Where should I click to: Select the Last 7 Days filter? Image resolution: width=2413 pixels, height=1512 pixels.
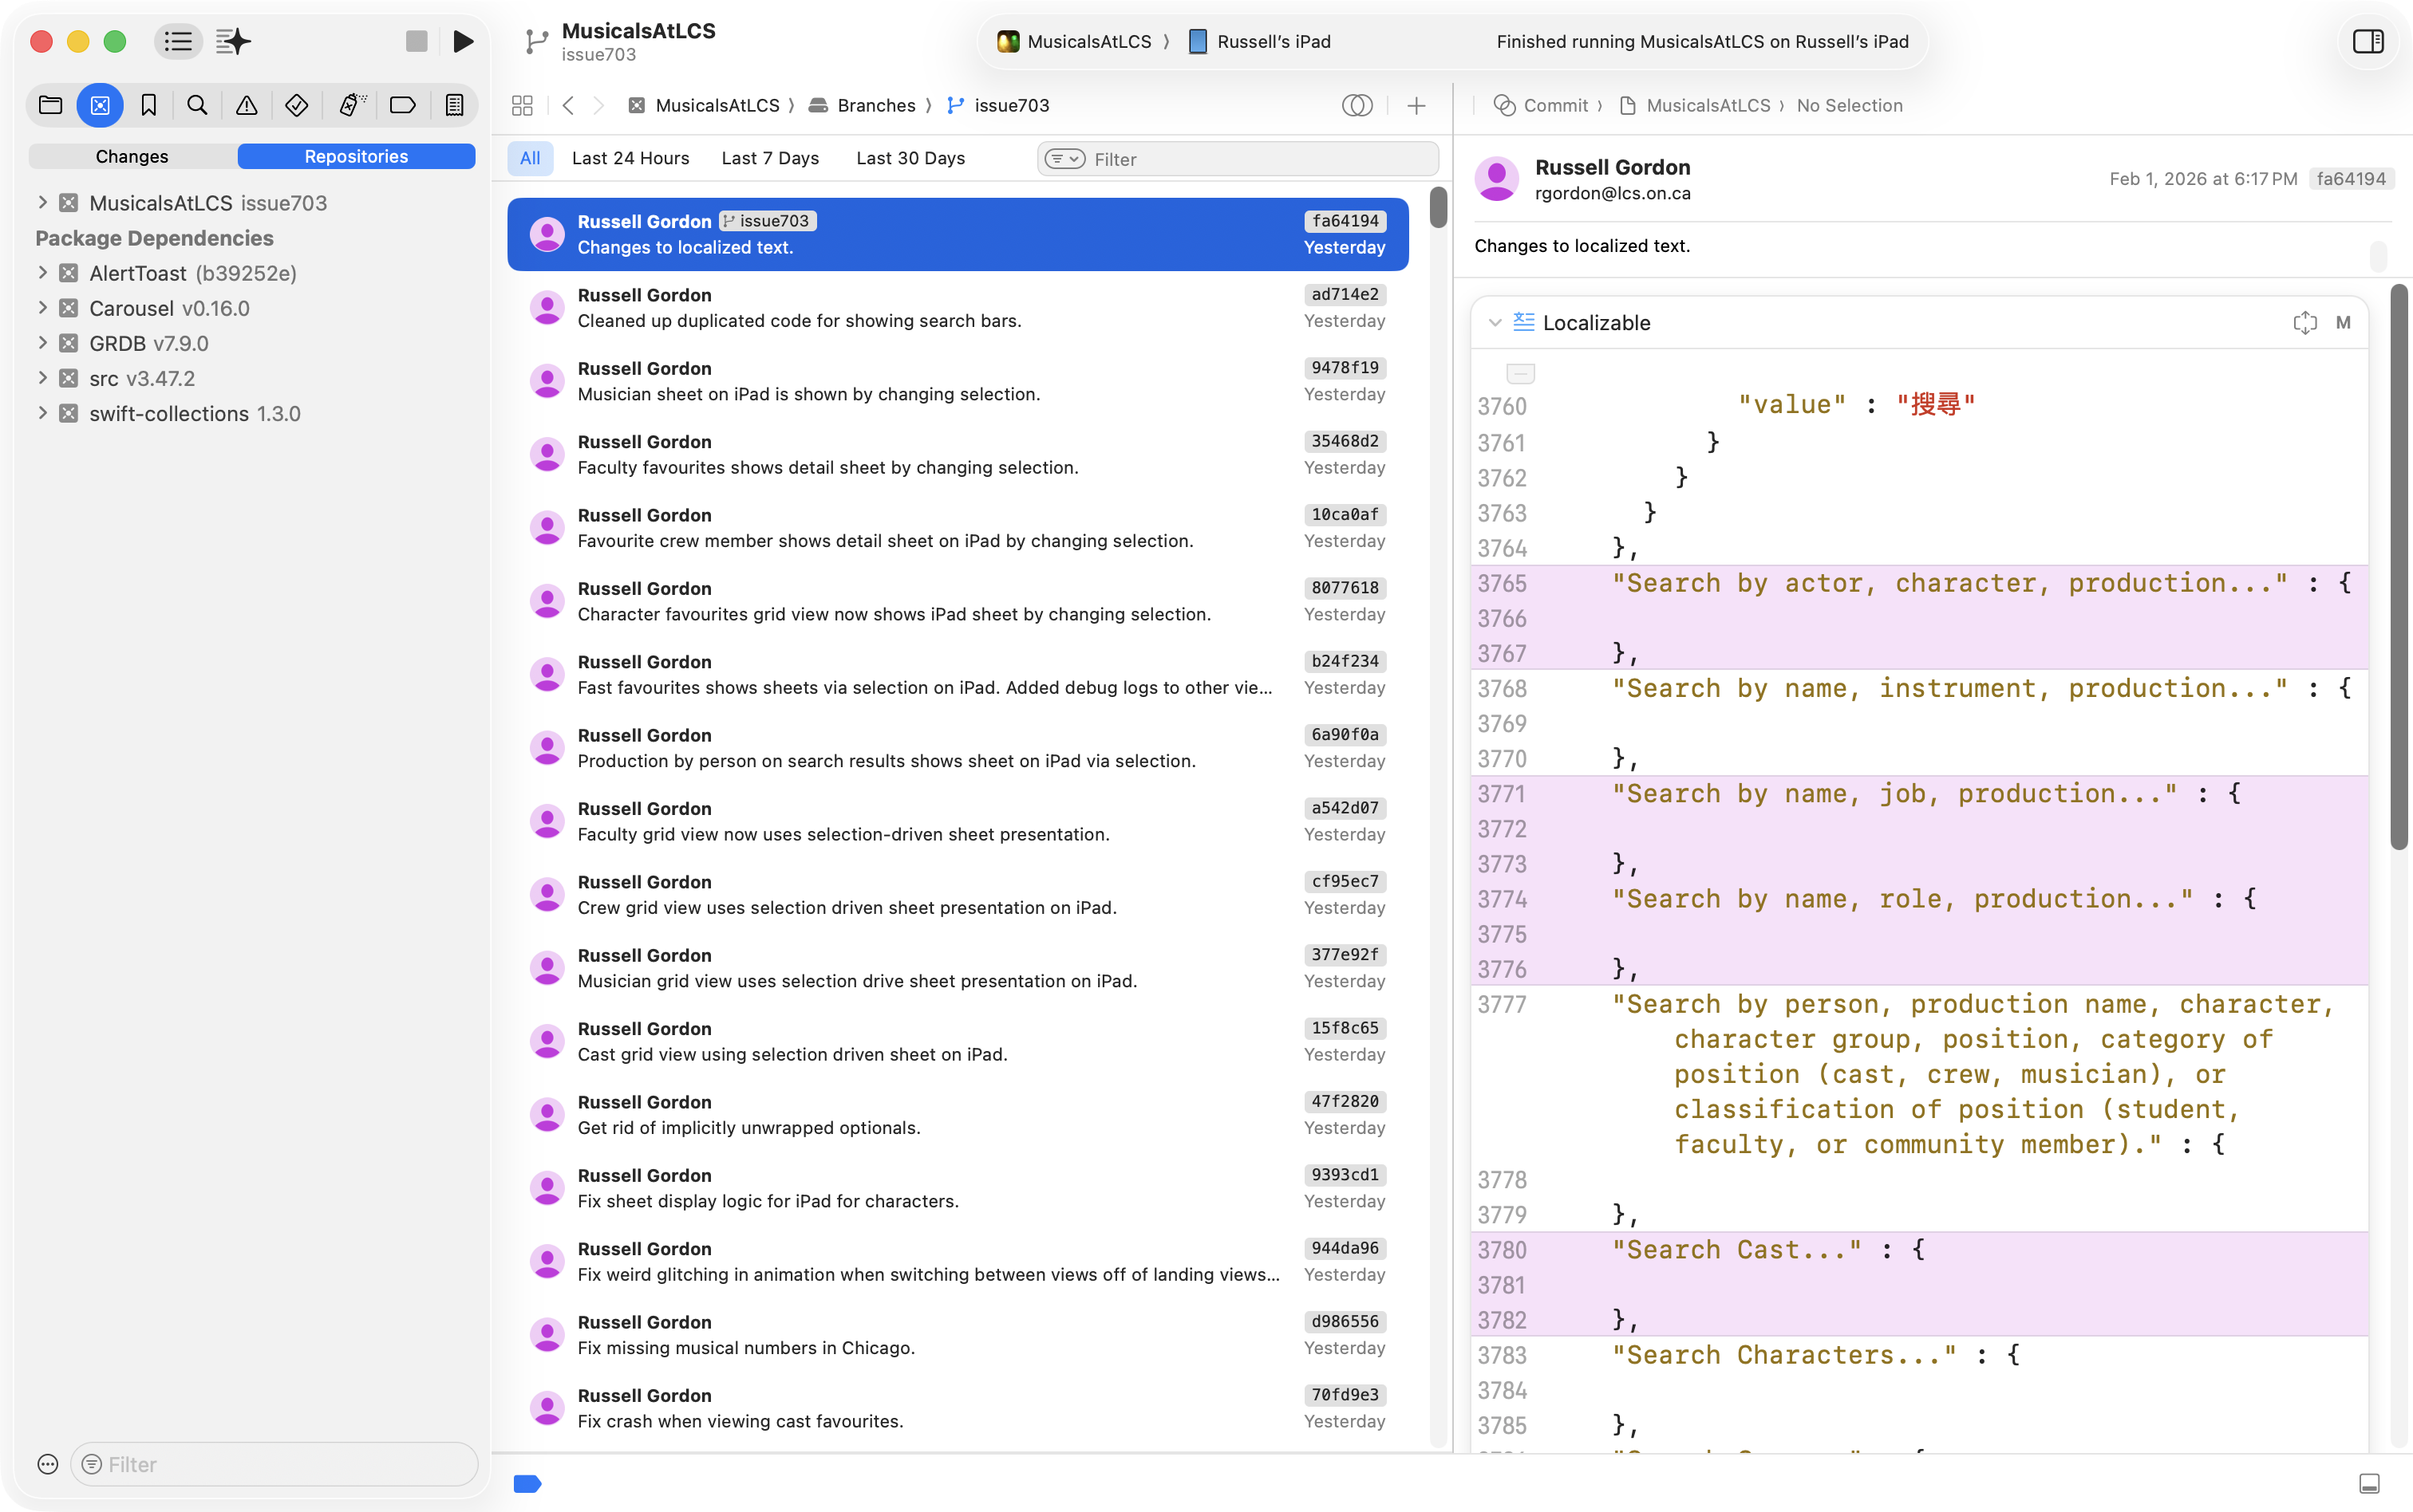769,158
